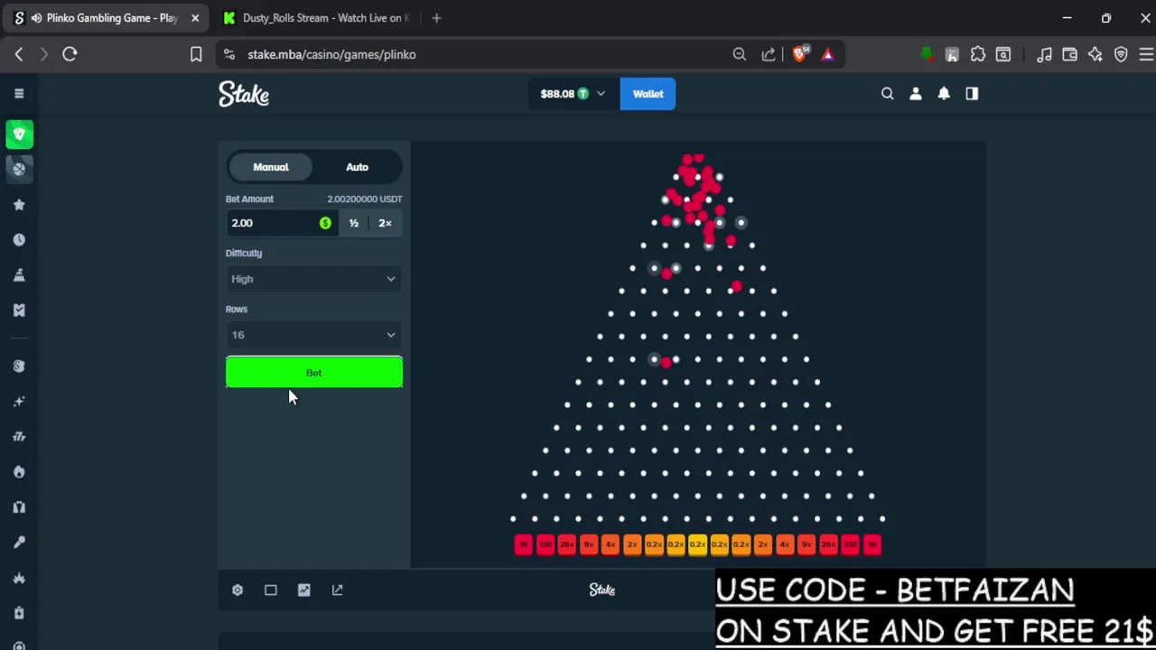
Task: Open the Brave main menu hamburger
Action: 1146,54
